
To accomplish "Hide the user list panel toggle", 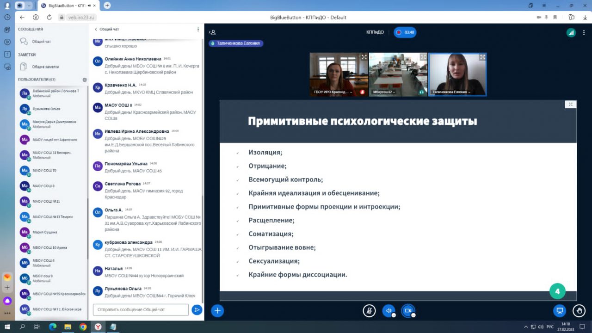I will click(212, 32).
